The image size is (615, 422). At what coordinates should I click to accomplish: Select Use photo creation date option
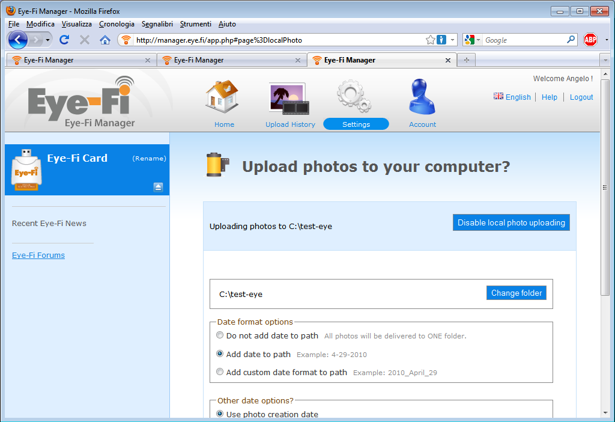pos(220,414)
